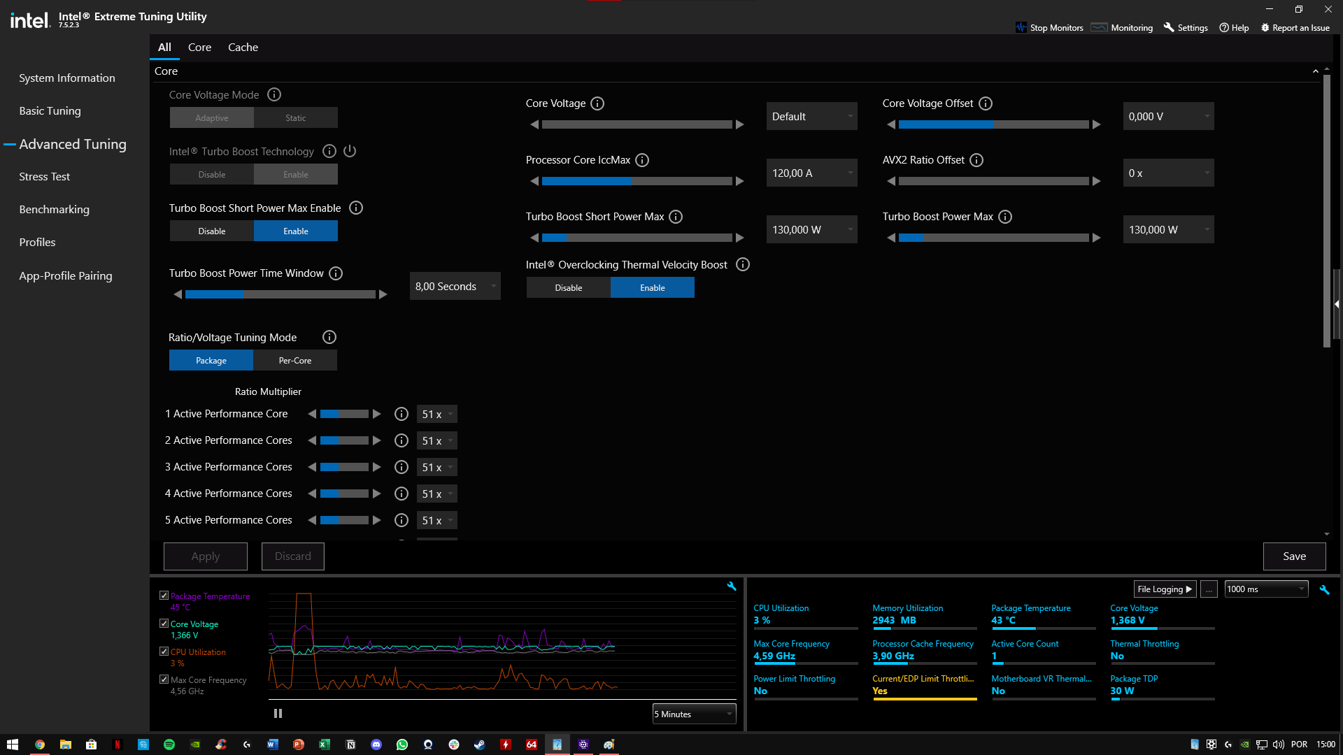
Task: Click the file logging browse button
Action: 1209,589
